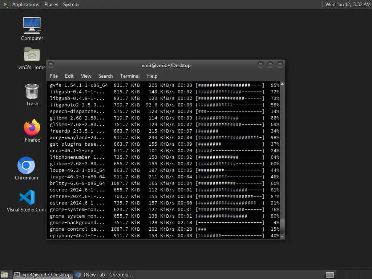
Task: Click the Applications menu logo icon
Action: pos(7,4)
